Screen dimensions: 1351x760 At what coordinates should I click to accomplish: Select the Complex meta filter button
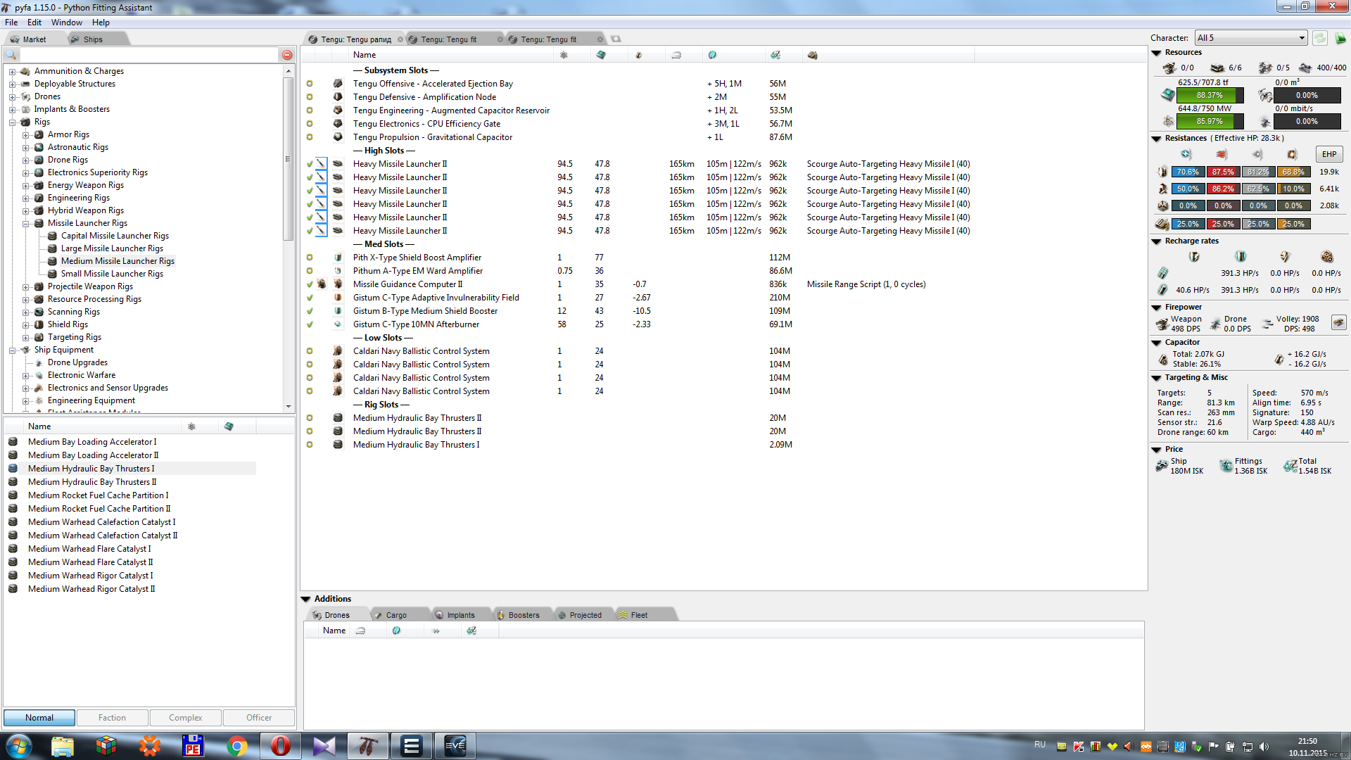pos(186,718)
